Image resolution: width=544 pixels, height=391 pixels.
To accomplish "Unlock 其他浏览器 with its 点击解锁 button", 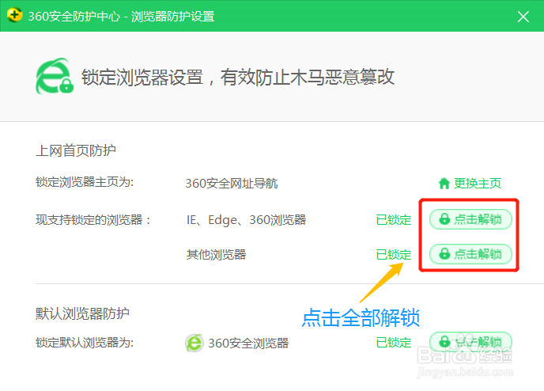I will [470, 254].
